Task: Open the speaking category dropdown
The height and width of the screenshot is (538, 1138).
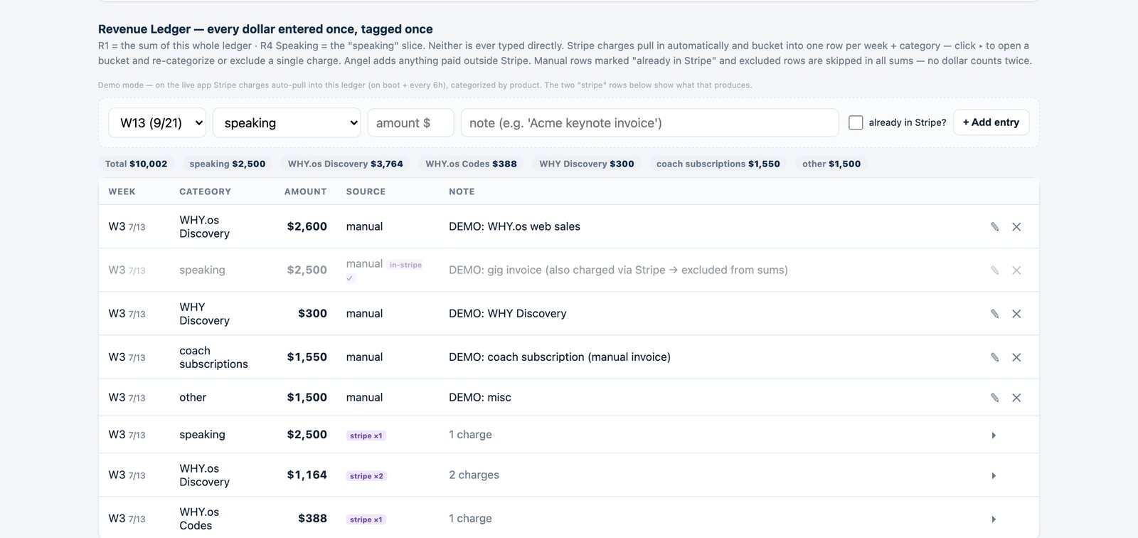Action: [x=287, y=122]
